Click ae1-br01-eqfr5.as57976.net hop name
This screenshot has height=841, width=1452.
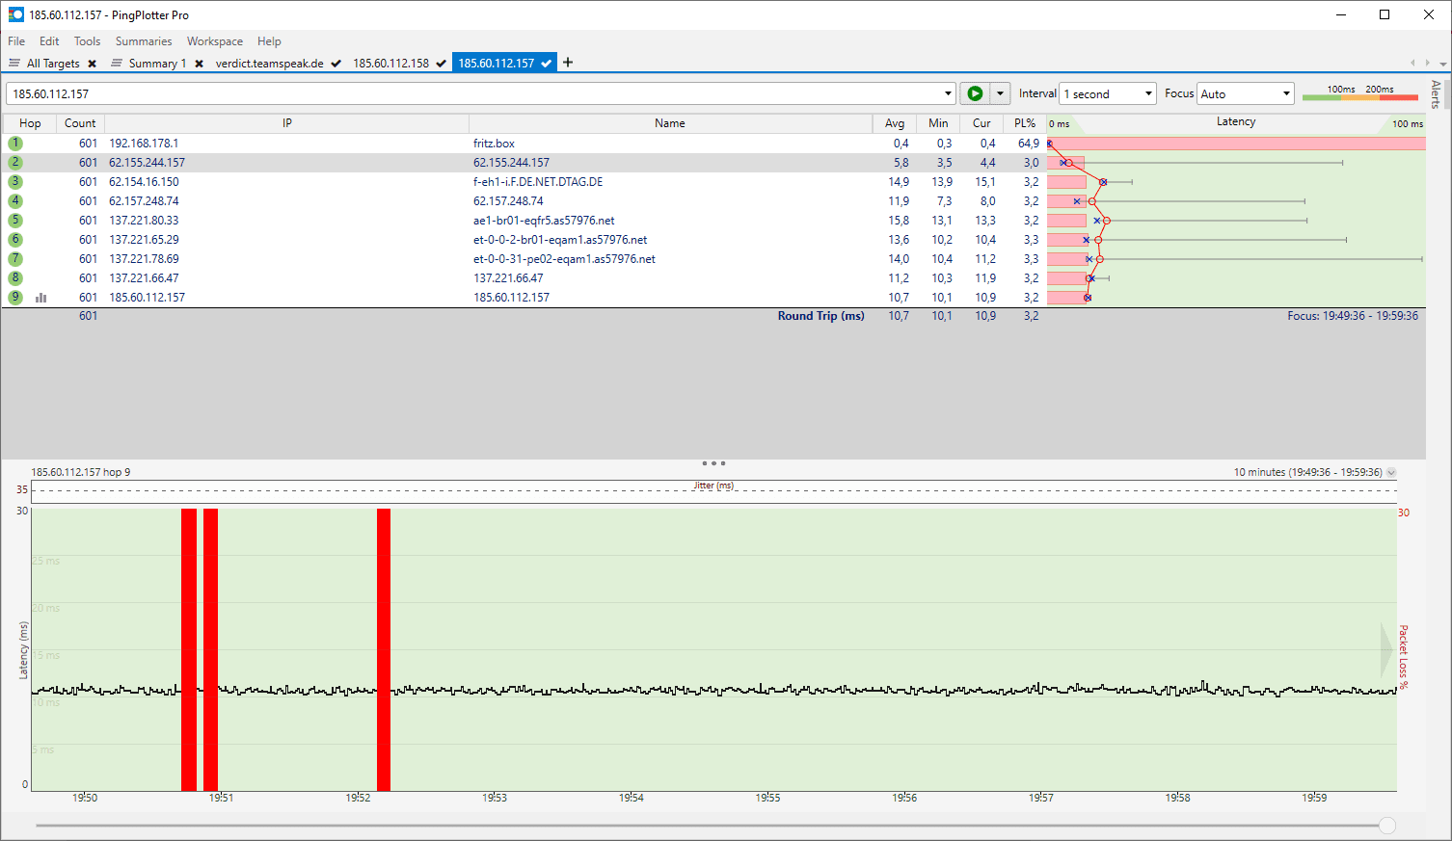click(x=544, y=221)
